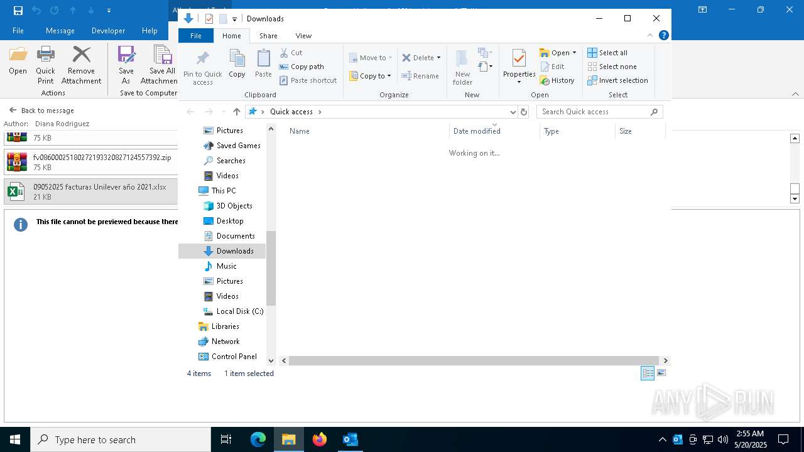Click the horizontal scrollbar in file list
The image size is (804, 452).
474,360
